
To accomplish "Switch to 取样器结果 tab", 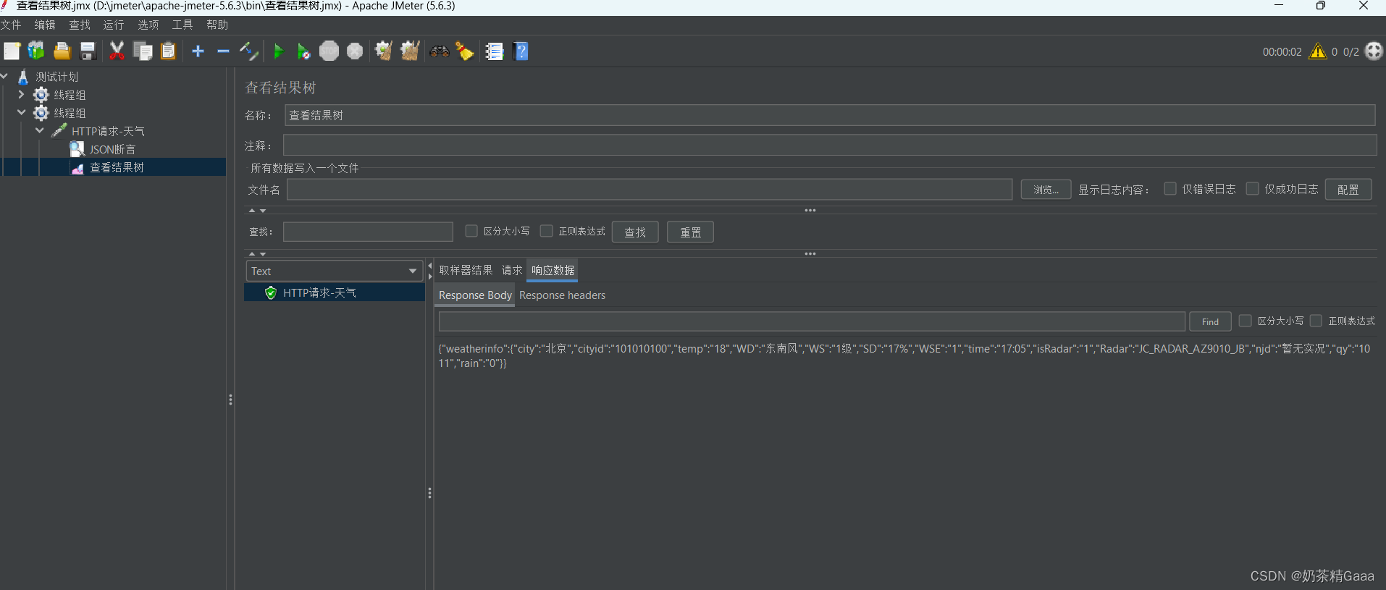I will click(x=466, y=270).
